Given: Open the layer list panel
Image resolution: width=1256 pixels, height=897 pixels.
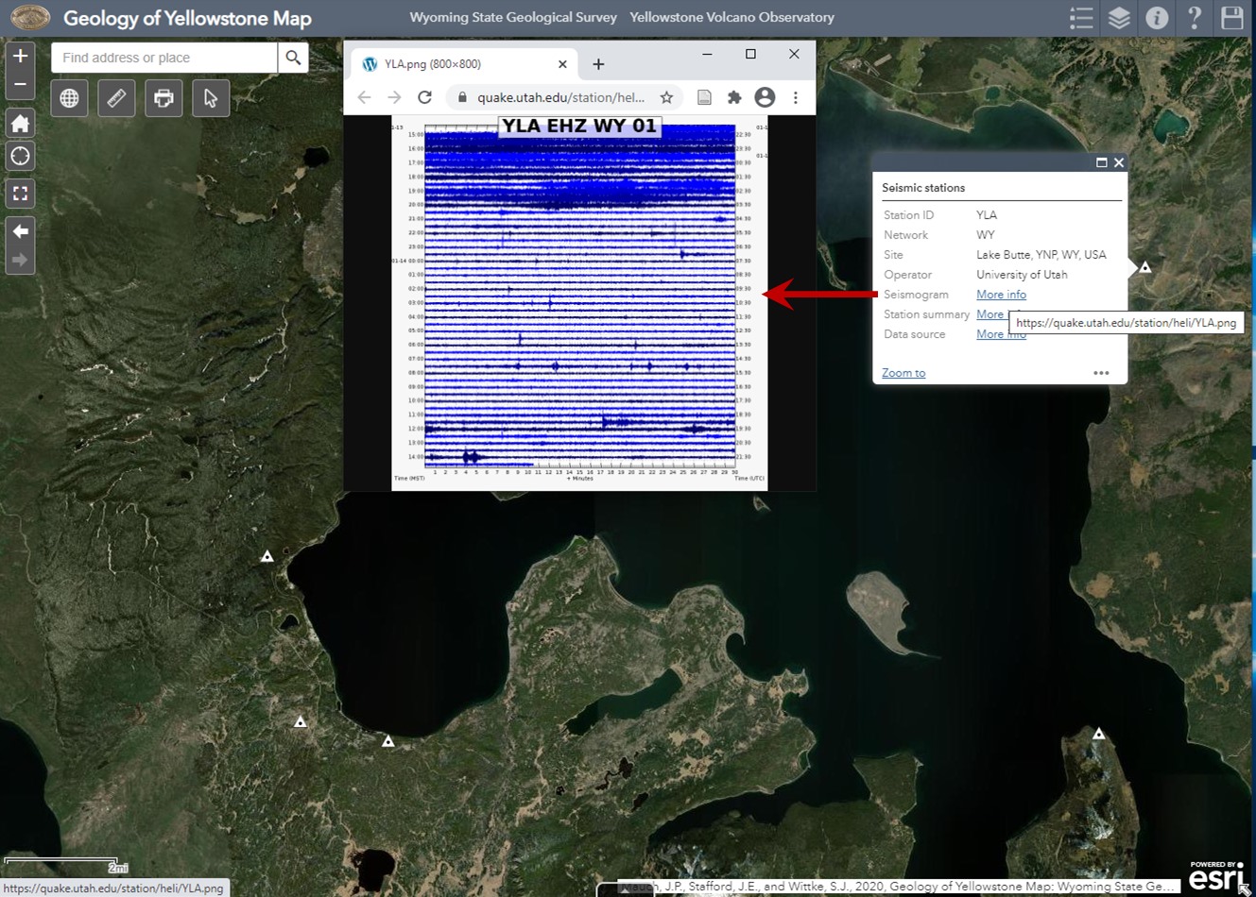Looking at the screenshot, I should [x=1119, y=18].
